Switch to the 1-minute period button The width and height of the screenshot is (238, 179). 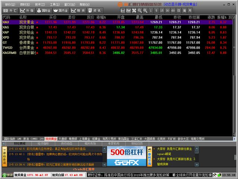click(151, 11)
